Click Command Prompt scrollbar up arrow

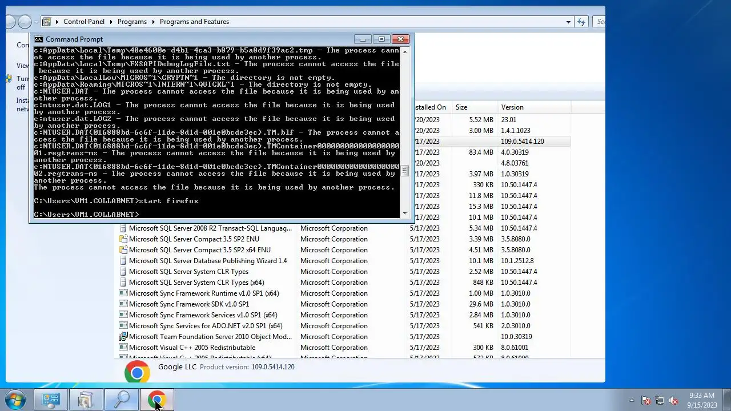coord(405,51)
